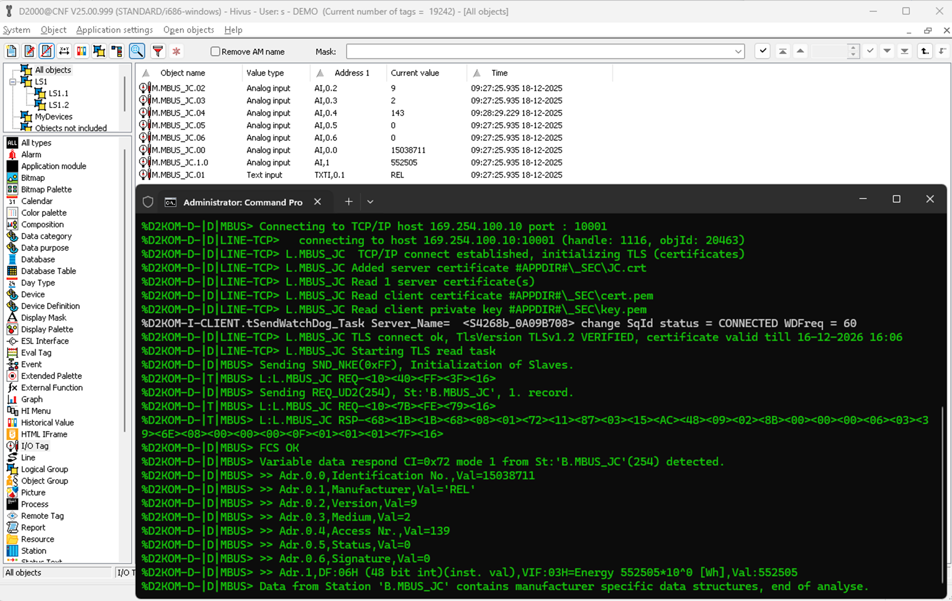952x601 pixels.
Task: Select I/O Tag in the types list
Action: coord(34,446)
